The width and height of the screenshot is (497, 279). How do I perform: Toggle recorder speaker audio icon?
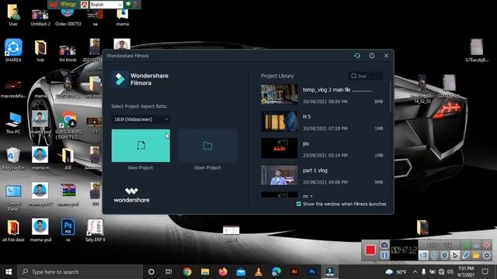point(423,255)
